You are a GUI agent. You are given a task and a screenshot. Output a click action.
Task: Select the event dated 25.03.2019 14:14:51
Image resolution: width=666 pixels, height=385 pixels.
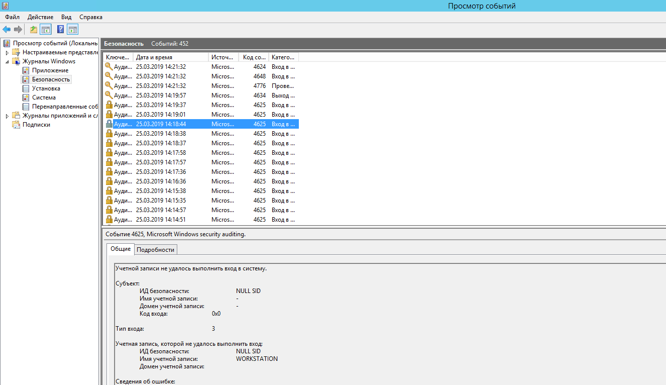pos(201,219)
